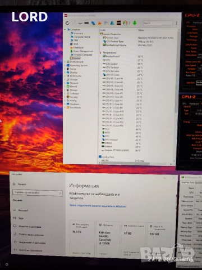Expand the Display tree node
Screen dimensions: 202x270
pyautogui.click(x=65, y=73)
